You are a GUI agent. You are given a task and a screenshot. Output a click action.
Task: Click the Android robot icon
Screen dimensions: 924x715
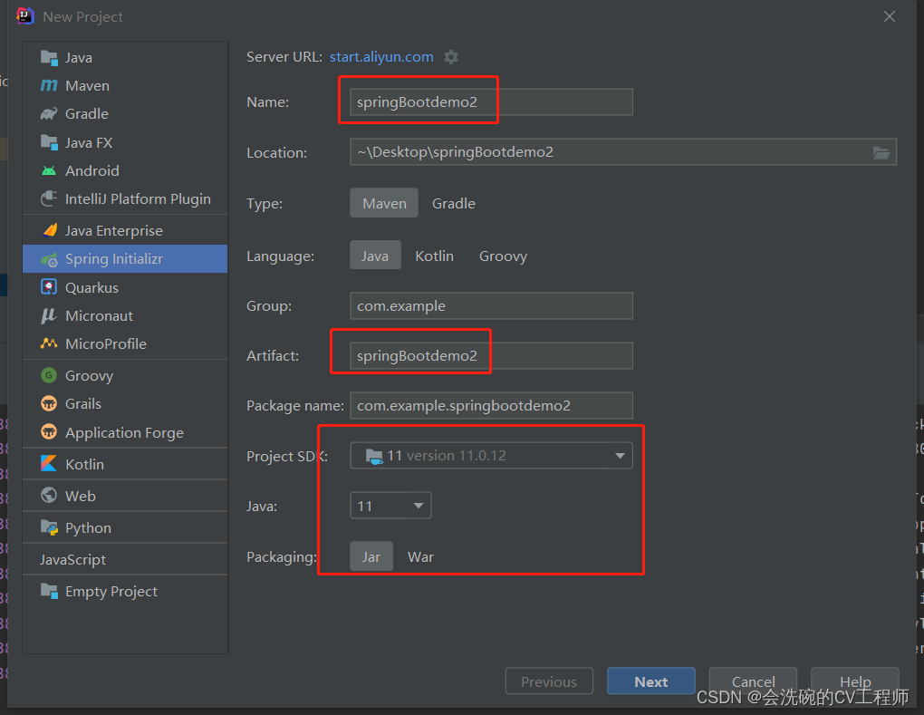point(49,171)
